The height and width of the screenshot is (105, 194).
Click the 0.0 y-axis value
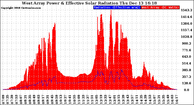[x=187, y=90]
